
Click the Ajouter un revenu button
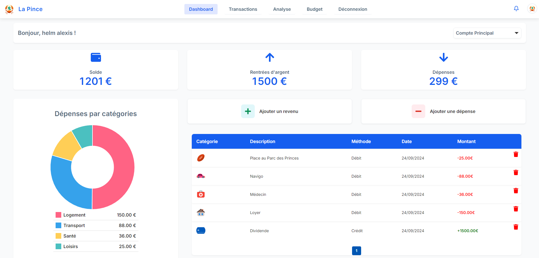269,111
